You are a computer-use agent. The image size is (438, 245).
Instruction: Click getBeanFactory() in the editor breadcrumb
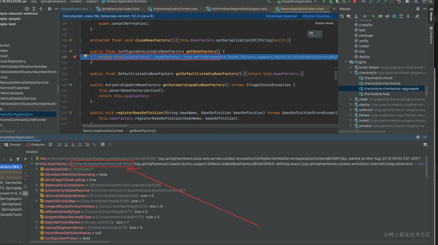pos(143,131)
